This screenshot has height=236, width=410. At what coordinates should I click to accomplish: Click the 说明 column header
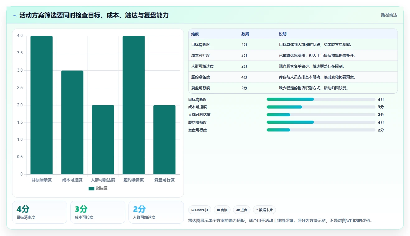click(283, 34)
